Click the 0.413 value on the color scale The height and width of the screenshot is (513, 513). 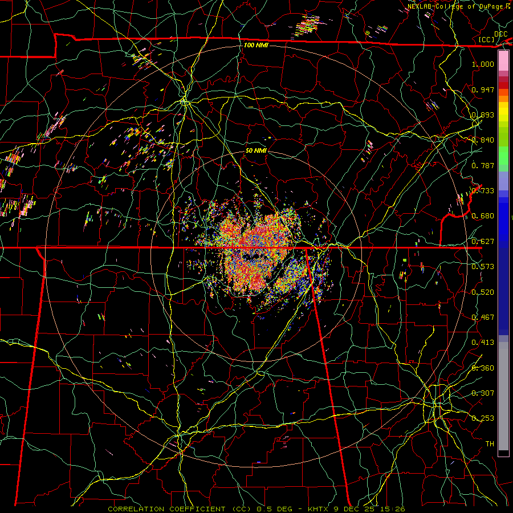483,343
